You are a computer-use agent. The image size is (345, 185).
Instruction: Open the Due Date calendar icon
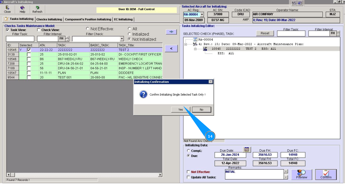click(x=247, y=149)
